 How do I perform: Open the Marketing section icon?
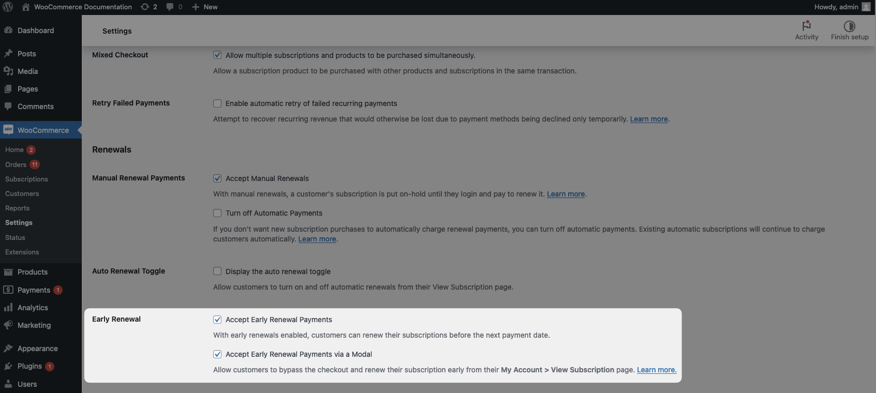tap(8, 325)
